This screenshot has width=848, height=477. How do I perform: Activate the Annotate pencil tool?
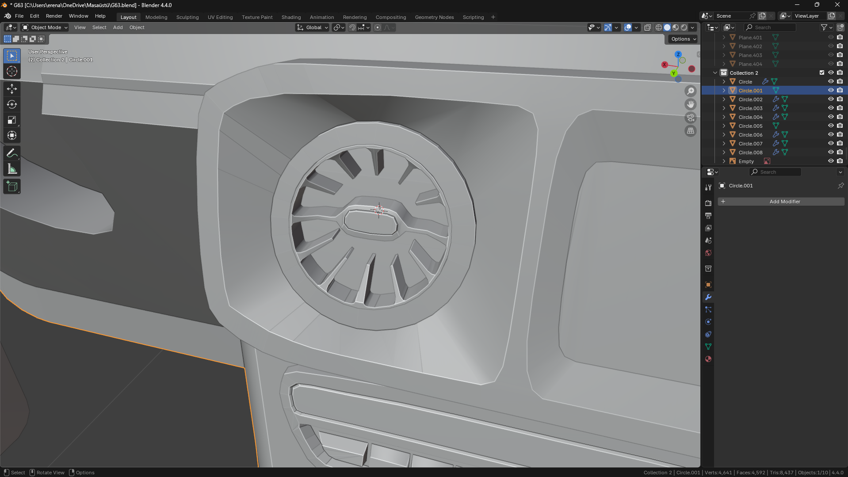(12, 153)
